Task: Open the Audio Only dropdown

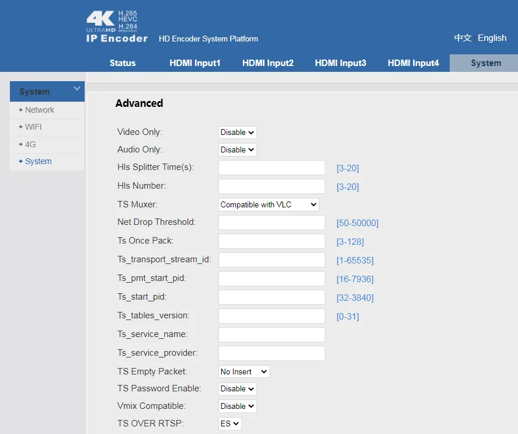Action: [237, 150]
